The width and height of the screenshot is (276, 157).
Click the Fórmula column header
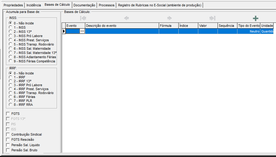click(169, 26)
